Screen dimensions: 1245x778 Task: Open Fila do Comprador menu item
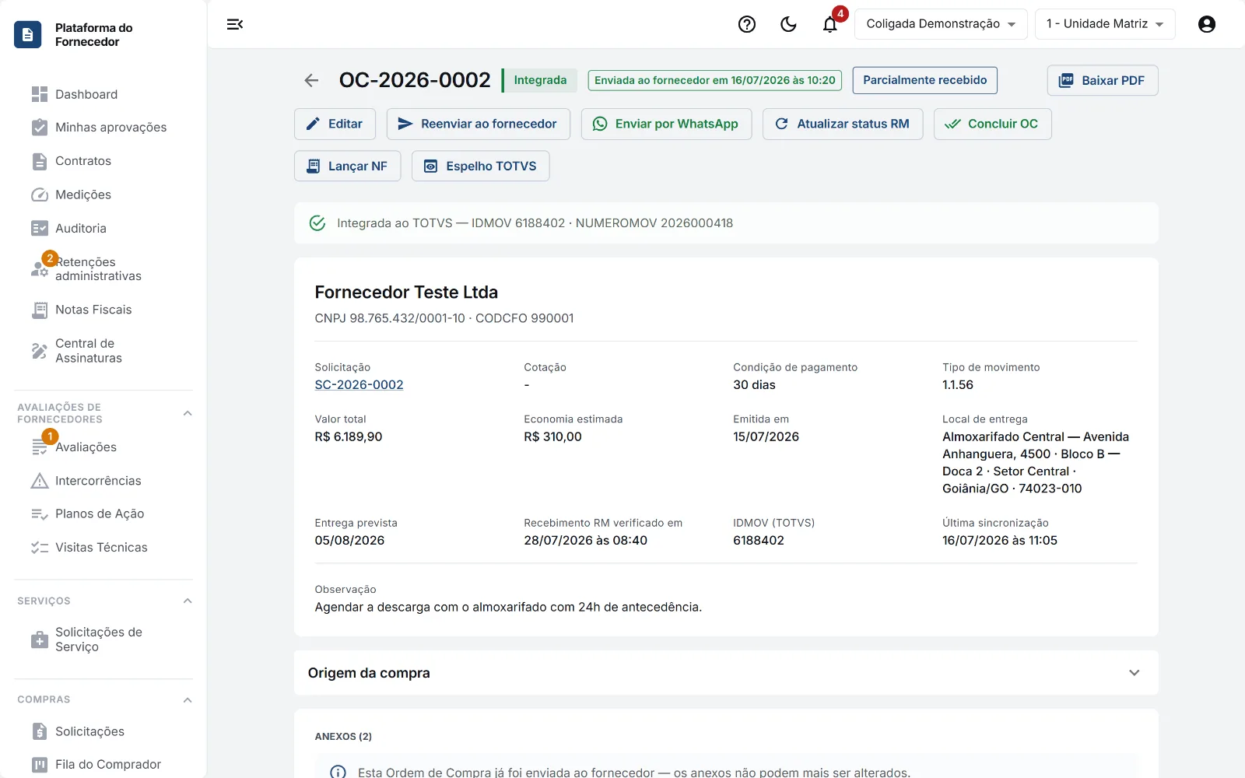point(103,765)
